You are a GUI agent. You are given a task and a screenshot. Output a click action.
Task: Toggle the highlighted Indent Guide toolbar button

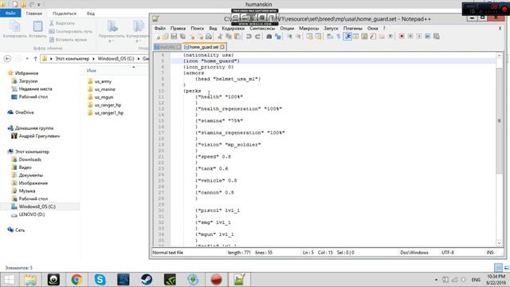pos(347,37)
